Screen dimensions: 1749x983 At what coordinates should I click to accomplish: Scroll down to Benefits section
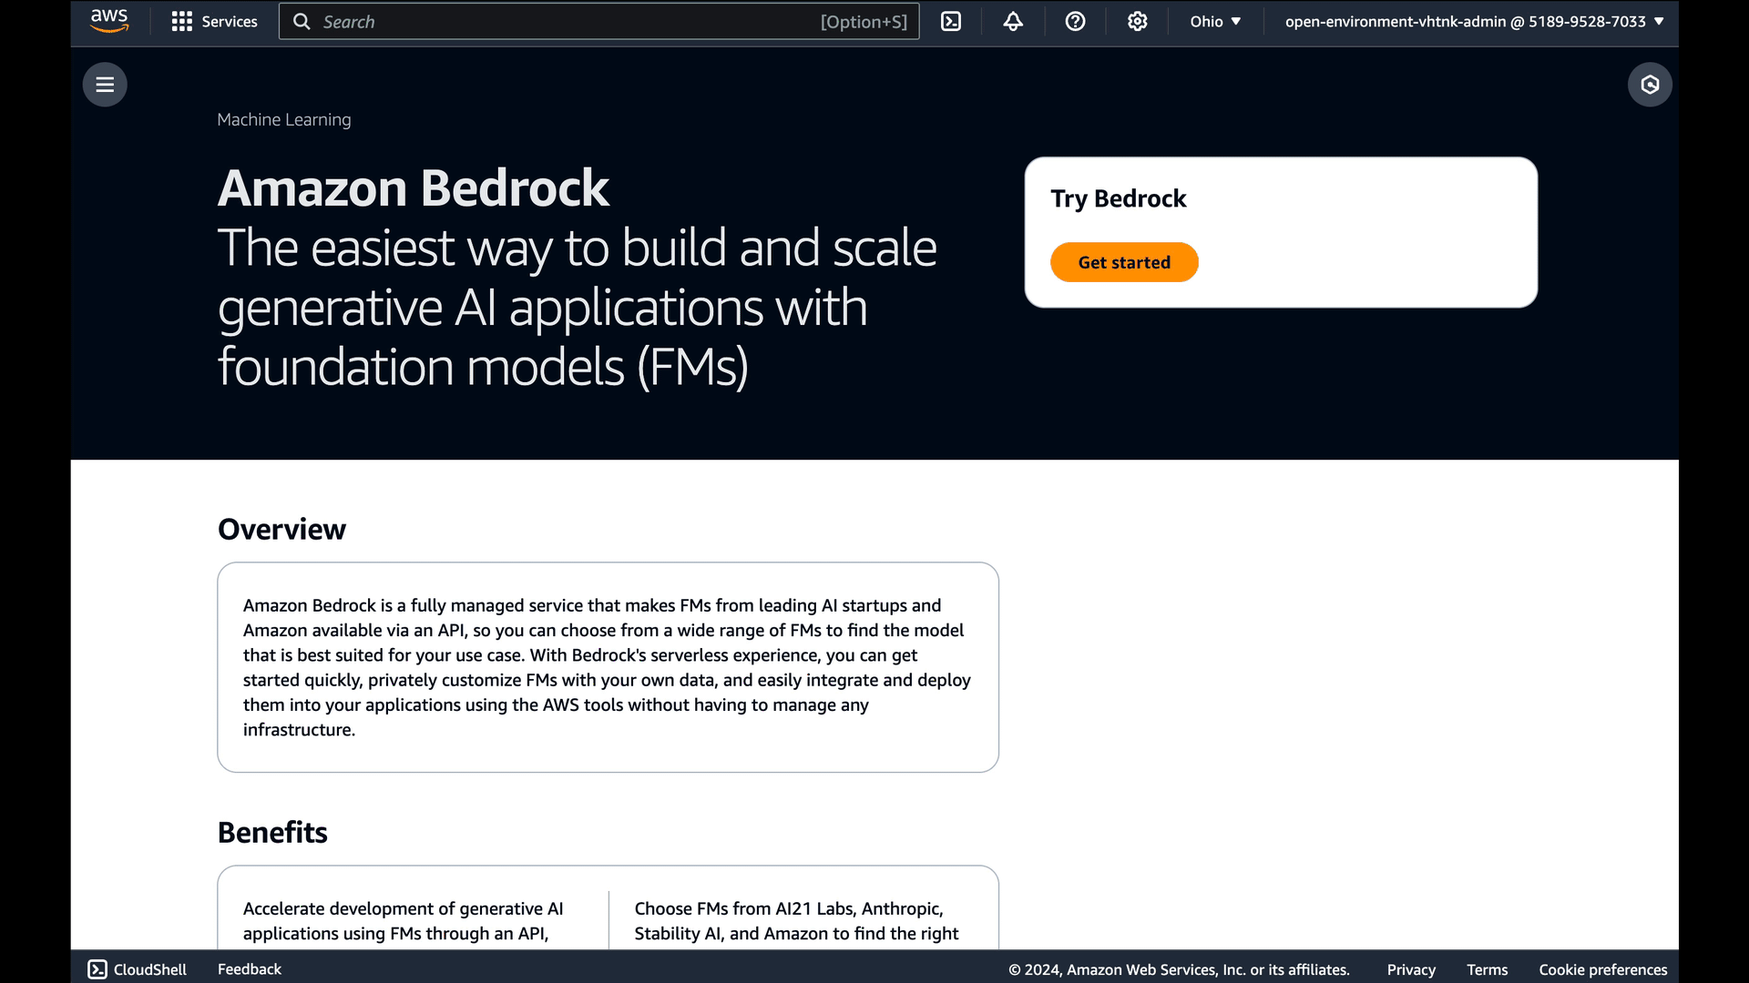272,831
